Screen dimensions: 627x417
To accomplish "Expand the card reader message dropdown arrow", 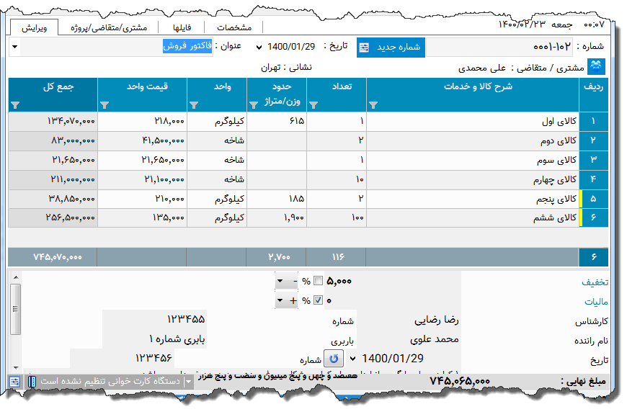I will pos(187,380).
